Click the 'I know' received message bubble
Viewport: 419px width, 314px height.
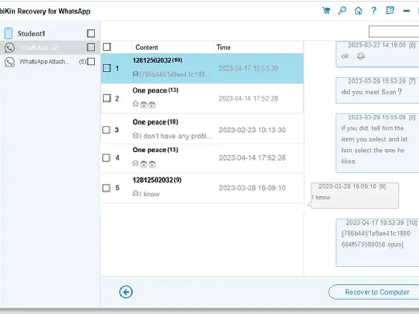point(354,196)
